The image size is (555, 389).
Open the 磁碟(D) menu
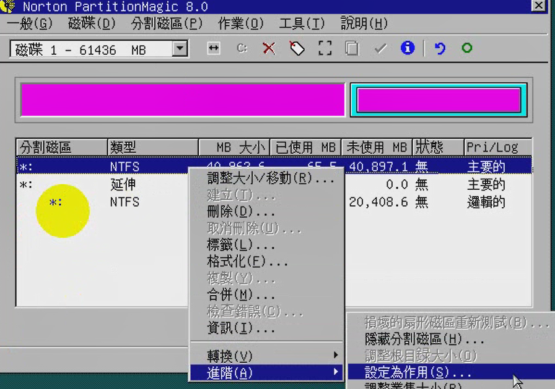pos(92,24)
